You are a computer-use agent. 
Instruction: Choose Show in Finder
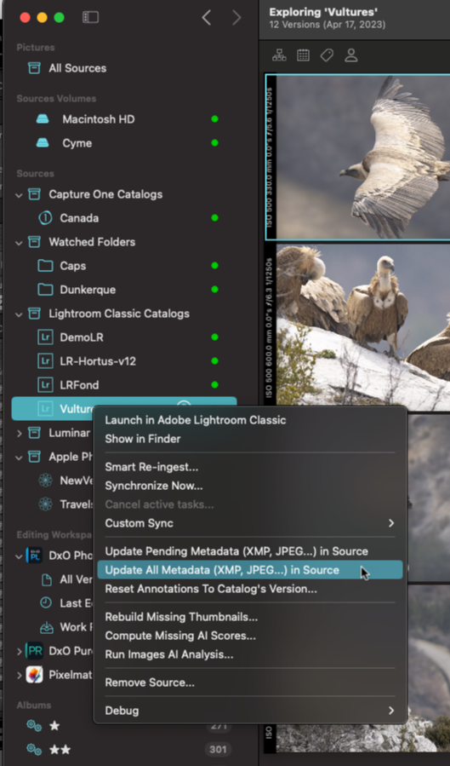tap(250, 439)
